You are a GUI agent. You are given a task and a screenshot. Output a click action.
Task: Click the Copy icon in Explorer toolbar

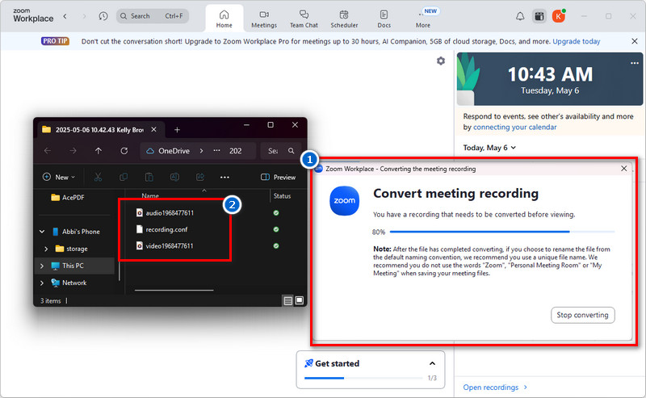coord(124,177)
